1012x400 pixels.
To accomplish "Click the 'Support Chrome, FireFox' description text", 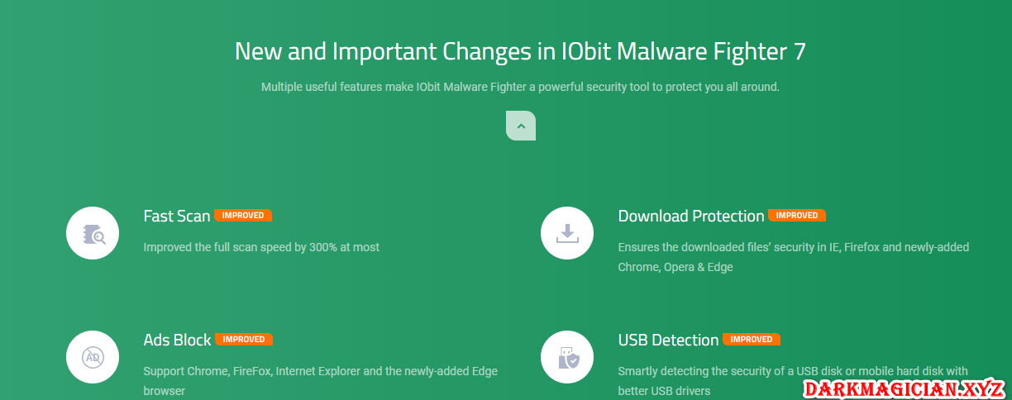I will [x=320, y=380].
